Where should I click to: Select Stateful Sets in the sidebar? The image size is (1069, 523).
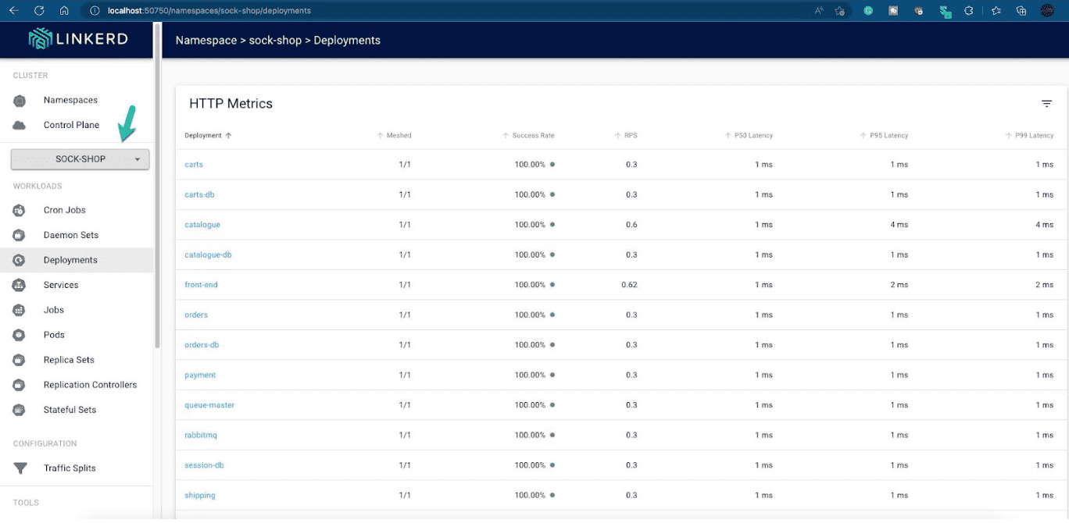point(70,411)
